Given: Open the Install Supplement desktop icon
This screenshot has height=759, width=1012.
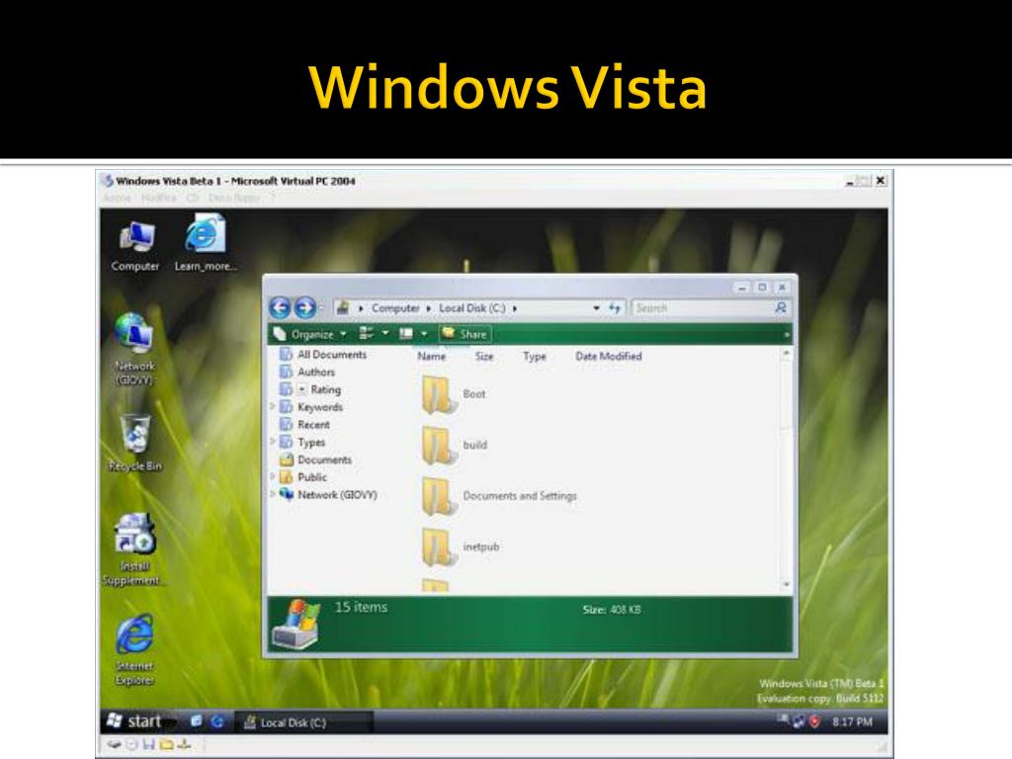Looking at the screenshot, I should click(134, 549).
